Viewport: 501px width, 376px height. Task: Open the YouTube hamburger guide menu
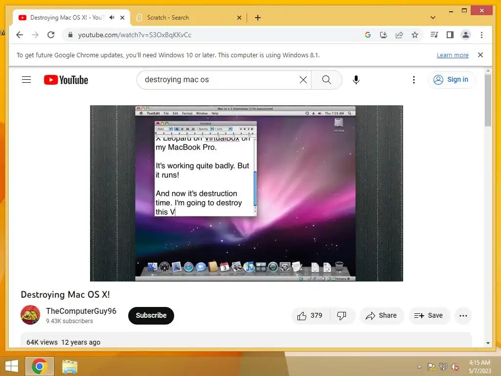(x=26, y=80)
